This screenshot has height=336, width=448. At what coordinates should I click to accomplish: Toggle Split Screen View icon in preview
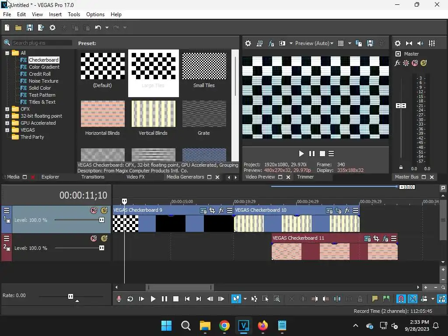coord(282,43)
